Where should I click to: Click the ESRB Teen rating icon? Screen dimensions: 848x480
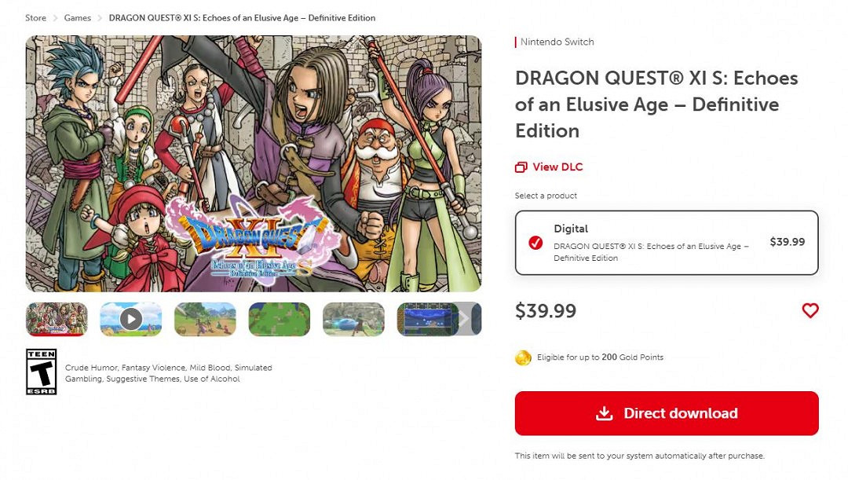[x=41, y=372]
